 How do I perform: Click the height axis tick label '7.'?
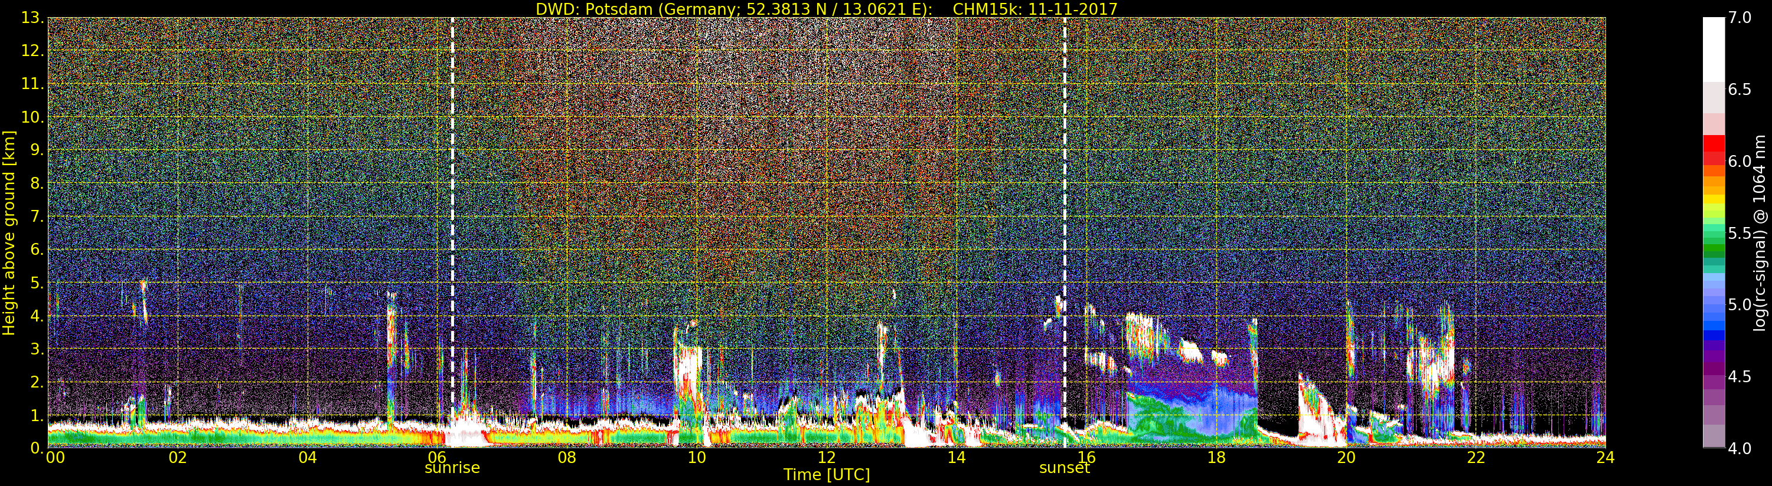tap(37, 216)
